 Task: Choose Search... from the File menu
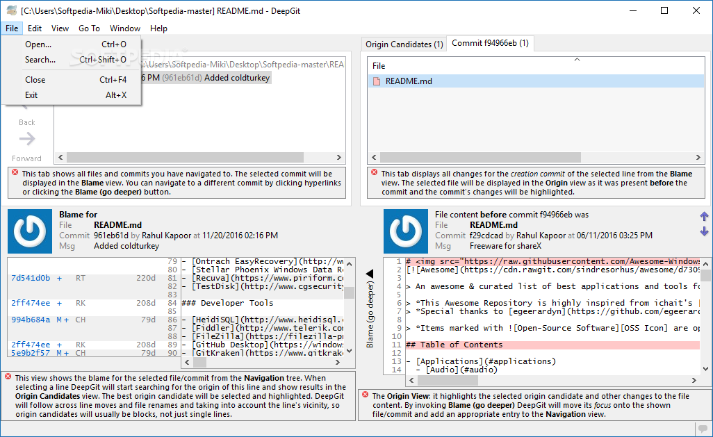pos(72,60)
